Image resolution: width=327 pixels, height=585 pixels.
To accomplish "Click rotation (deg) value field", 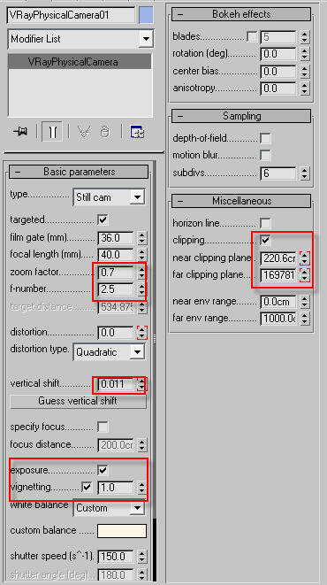I will point(278,54).
